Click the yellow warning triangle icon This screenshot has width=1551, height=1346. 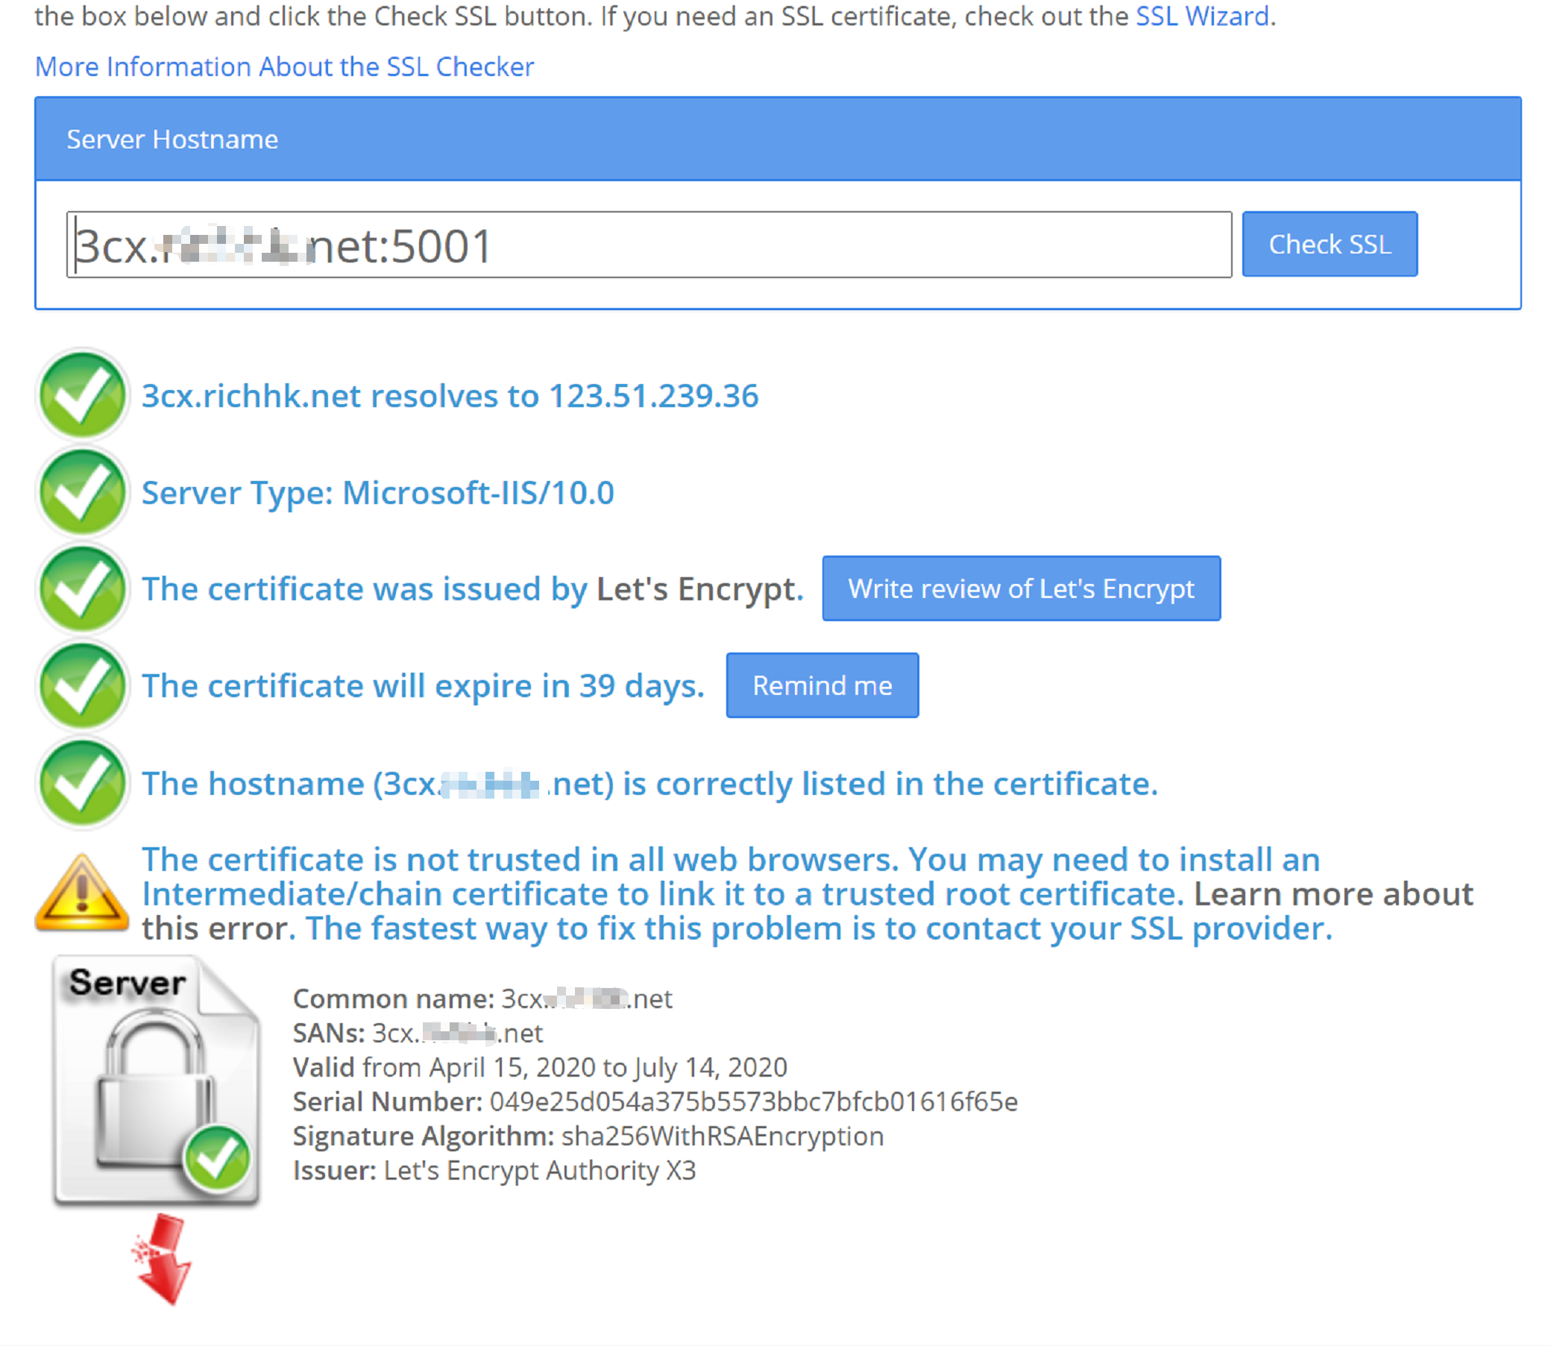coord(82,893)
